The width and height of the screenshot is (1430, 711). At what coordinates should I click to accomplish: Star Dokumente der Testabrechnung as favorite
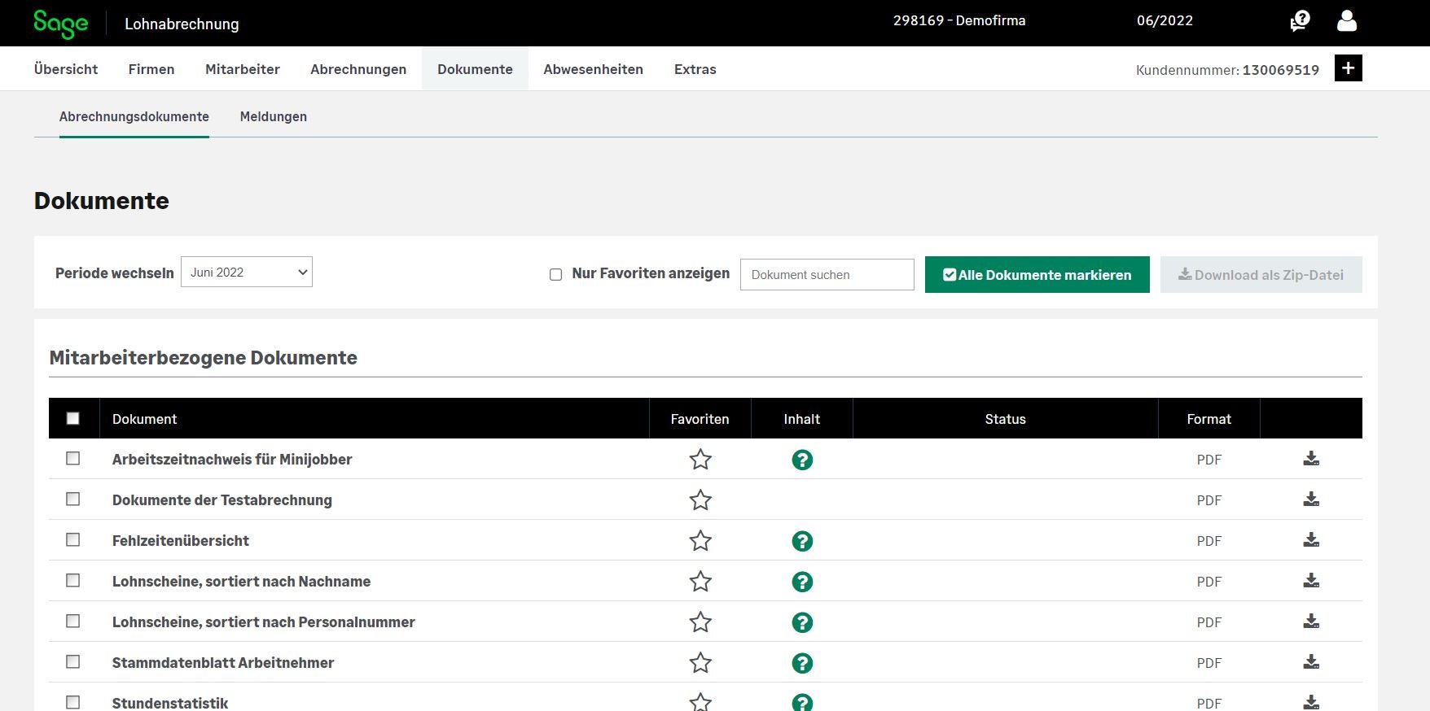coord(700,500)
